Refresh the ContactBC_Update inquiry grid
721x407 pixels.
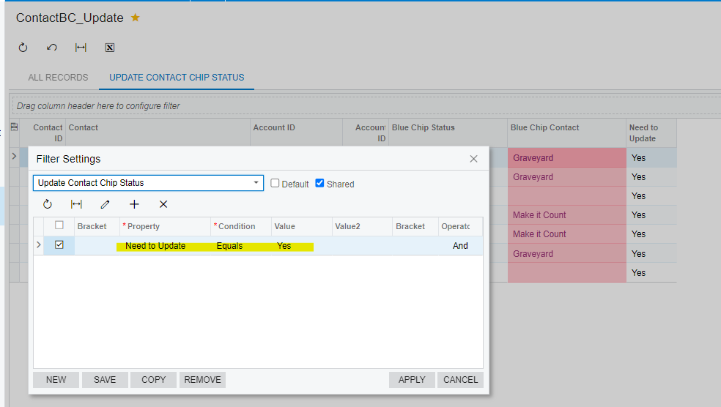23,48
